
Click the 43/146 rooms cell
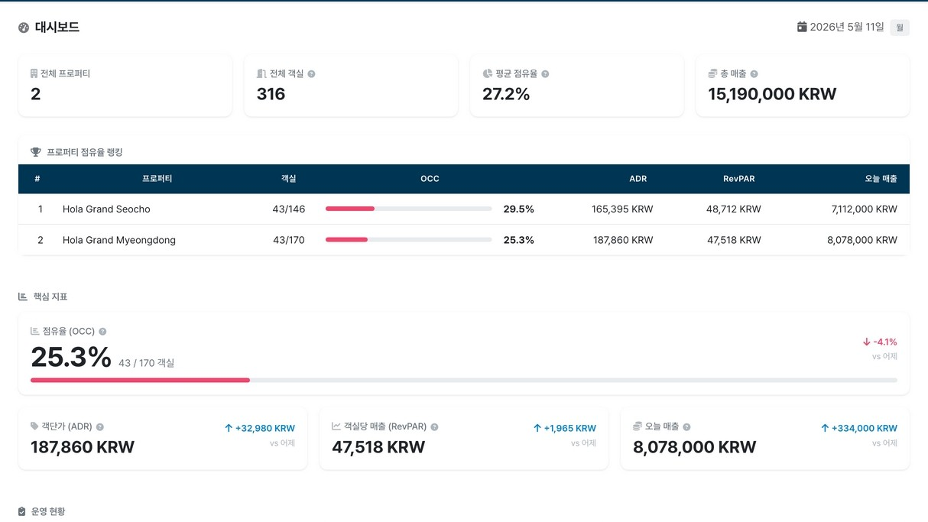coord(288,209)
